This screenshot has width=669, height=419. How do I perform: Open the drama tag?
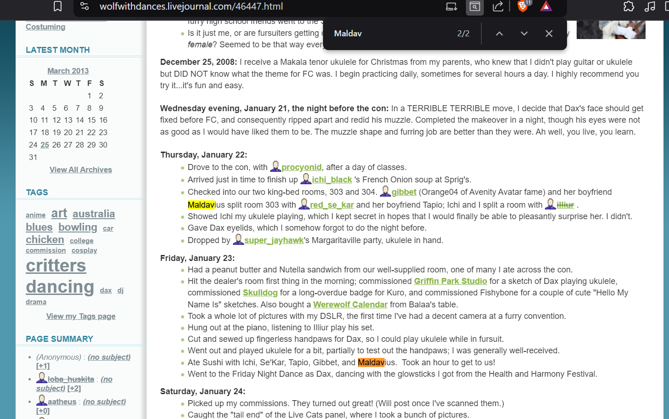[x=36, y=302]
